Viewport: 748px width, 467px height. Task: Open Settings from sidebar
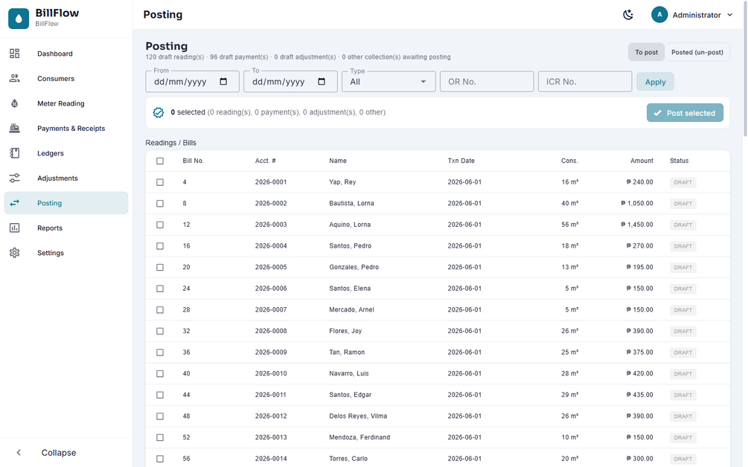tap(66, 253)
